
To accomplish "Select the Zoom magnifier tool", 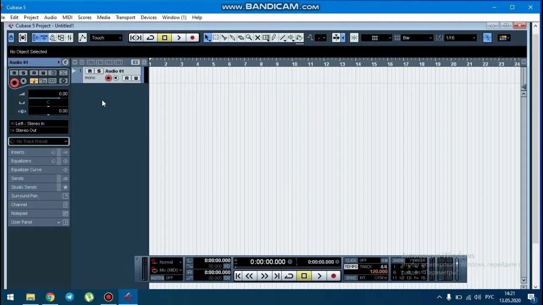I will [249, 38].
